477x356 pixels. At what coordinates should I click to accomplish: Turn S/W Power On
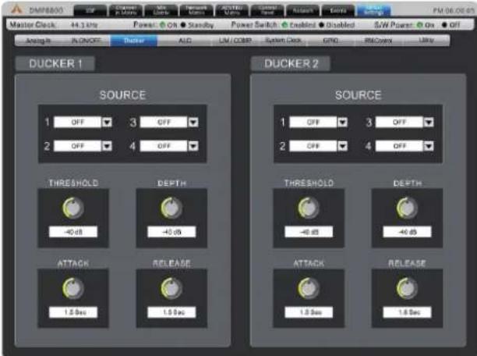[420, 25]
